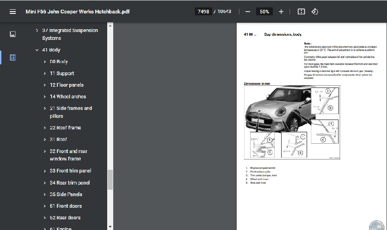Click the document title Mini F56 John Cooper Works
This screenshot has height=230, width=387.
(77, 12)
